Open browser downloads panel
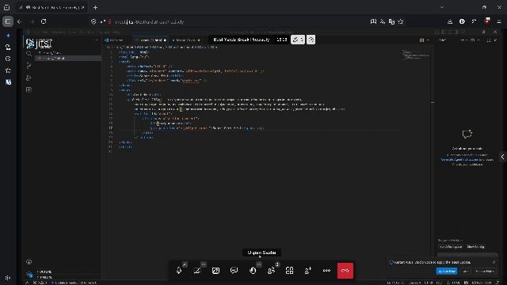The height and width of the screenshot is (285, 507). tap(450, 21)
